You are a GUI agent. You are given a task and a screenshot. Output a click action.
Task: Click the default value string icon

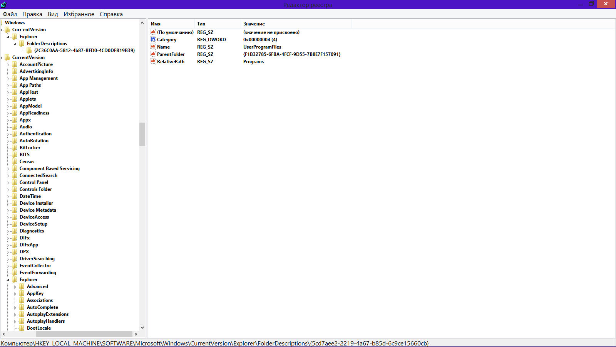(153, 32)
